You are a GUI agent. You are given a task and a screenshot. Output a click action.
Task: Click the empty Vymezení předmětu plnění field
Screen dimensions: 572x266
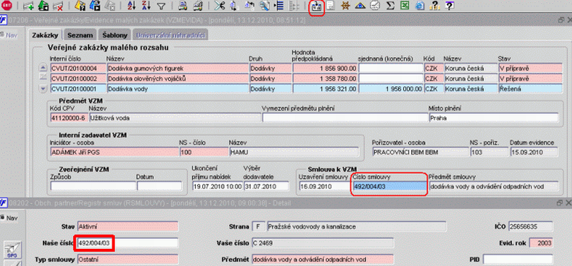pos(345,118)
